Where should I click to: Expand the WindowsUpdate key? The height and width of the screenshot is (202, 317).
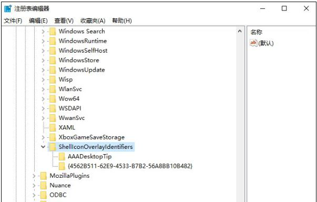[x=43, y=70]
